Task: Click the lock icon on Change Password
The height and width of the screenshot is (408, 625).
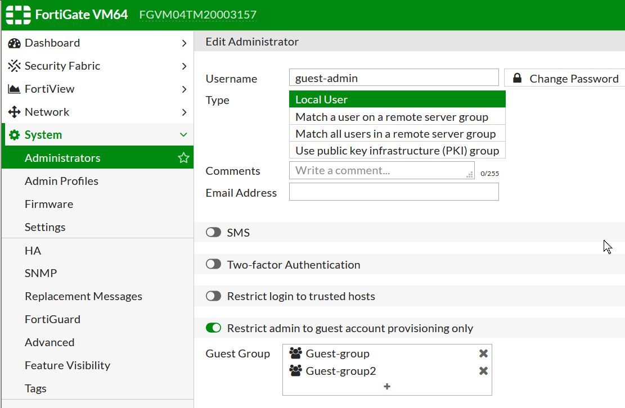Action: click(517, 78)
